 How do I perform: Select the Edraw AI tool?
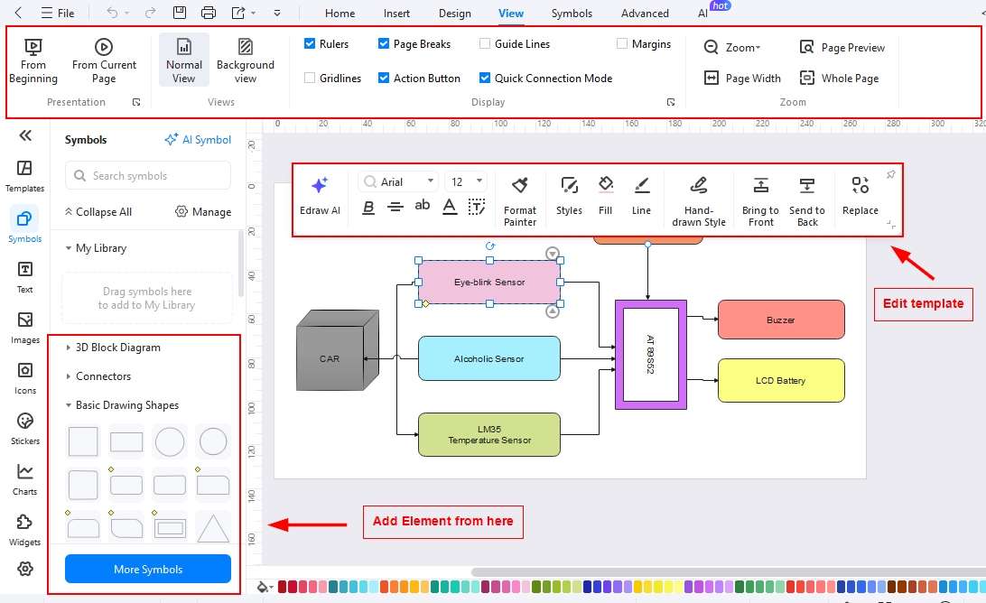(320, 194)
